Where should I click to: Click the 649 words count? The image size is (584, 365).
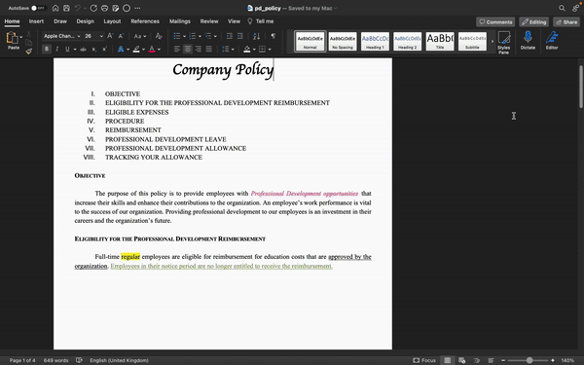tap(55, 360)
